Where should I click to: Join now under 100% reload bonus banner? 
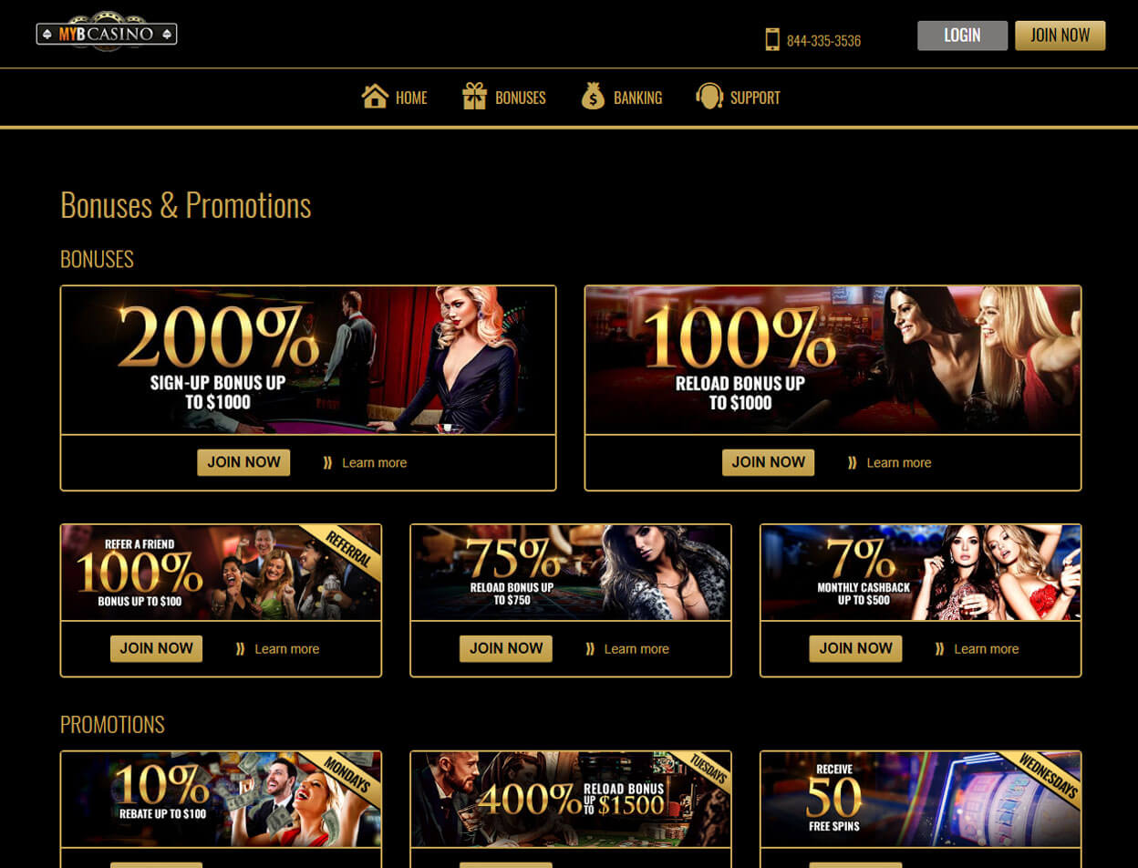pyautogui.click(x=768, y=462)
